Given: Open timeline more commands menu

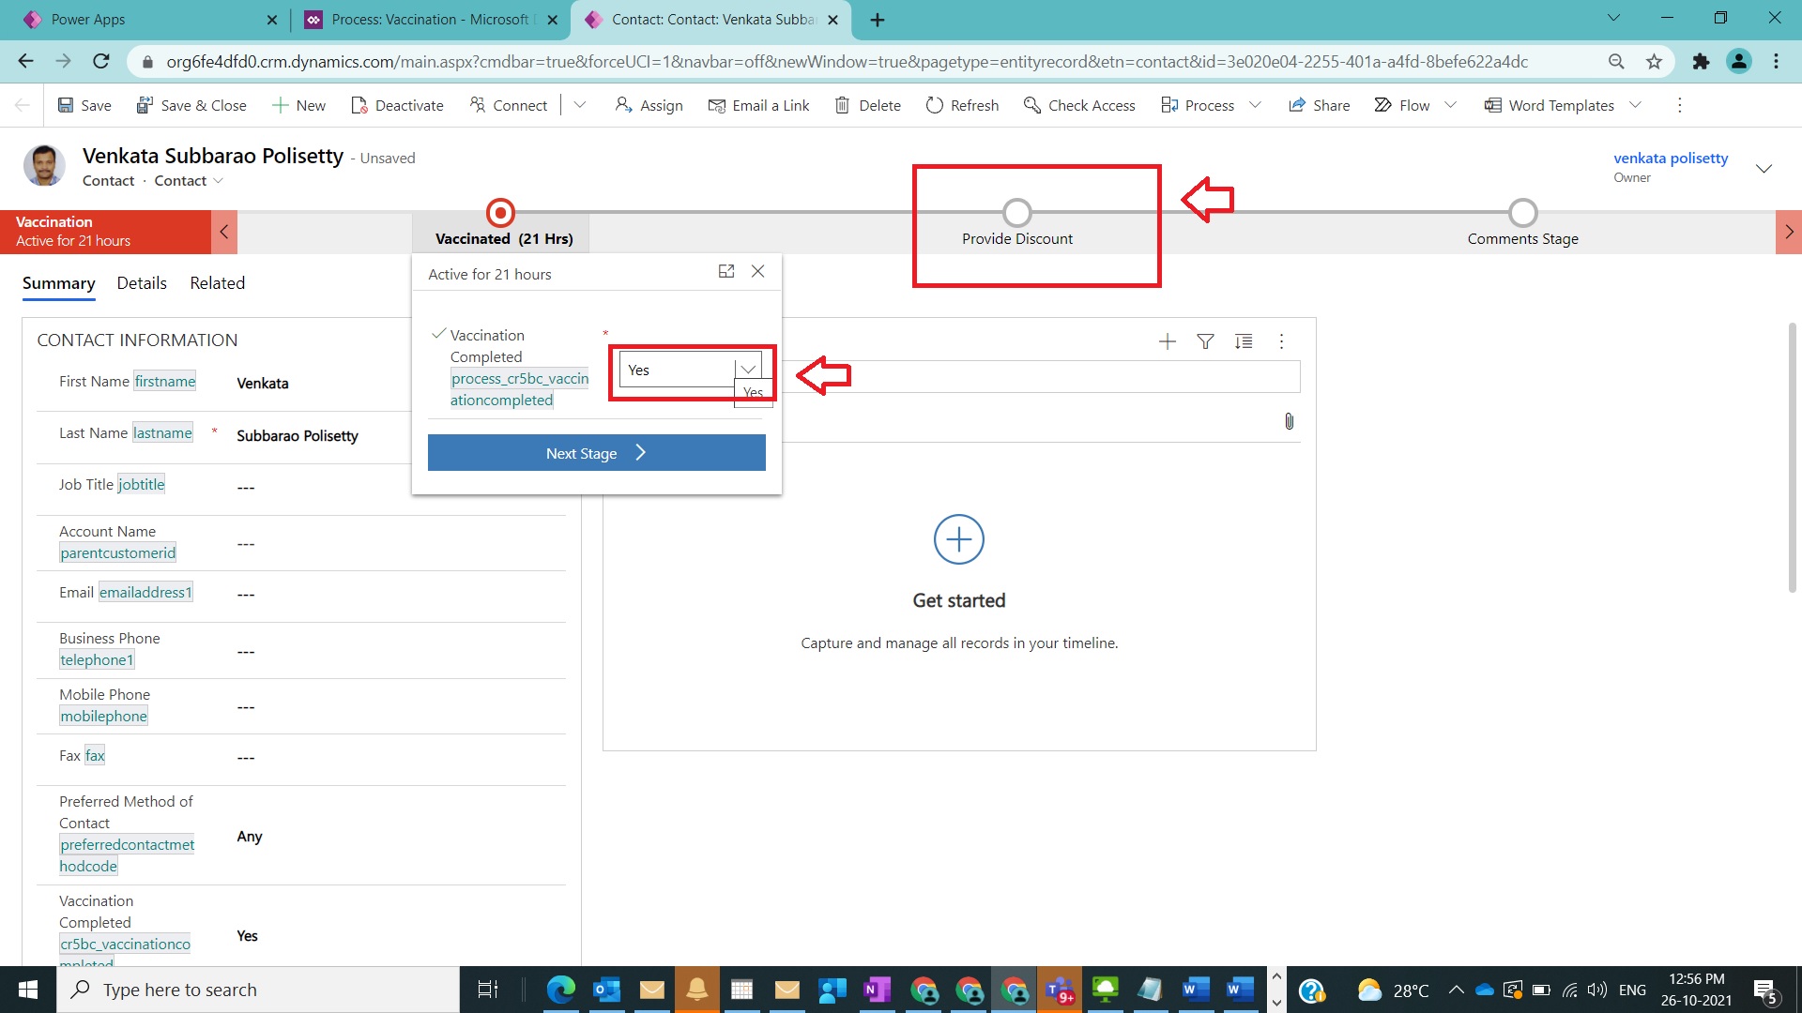Looking at the screenshot, I should pyautogui.click(x=1281, y=341).
